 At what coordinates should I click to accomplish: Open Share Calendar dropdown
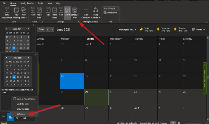coord(96,13)
